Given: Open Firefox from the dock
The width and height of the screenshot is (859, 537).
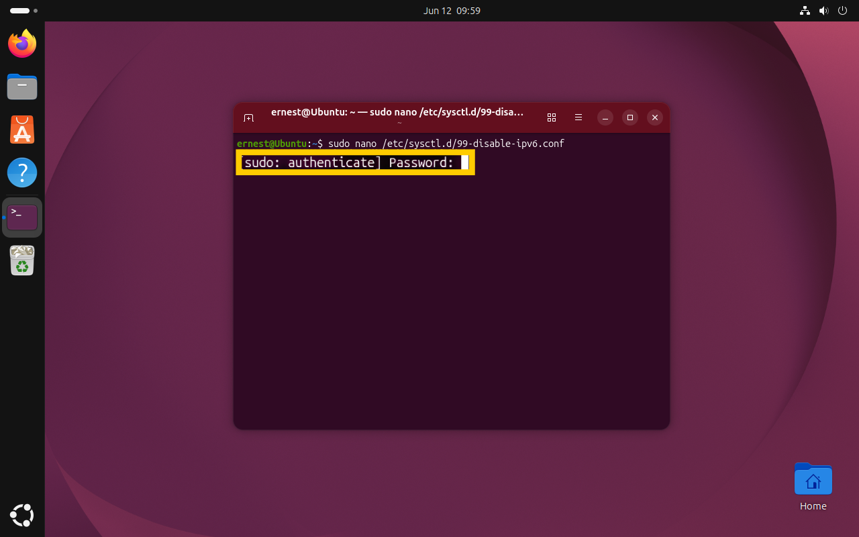Looking at the screenshot, I should (x=22, y=44).
